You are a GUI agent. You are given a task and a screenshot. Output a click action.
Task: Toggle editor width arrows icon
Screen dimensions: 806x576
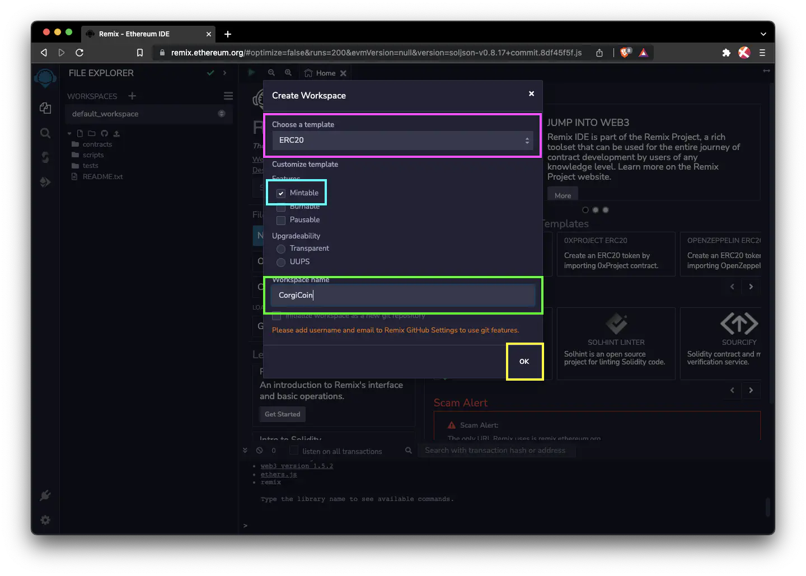[766, 71]
